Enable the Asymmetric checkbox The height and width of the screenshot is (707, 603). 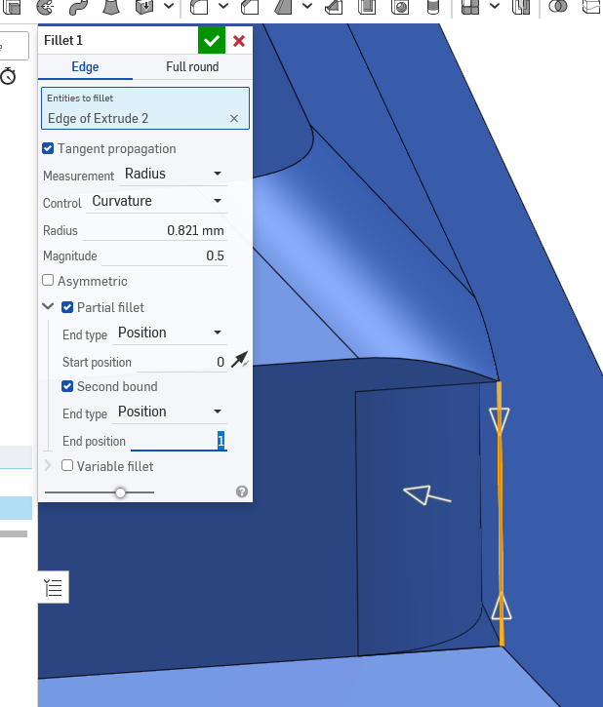(x=48, y=281)
